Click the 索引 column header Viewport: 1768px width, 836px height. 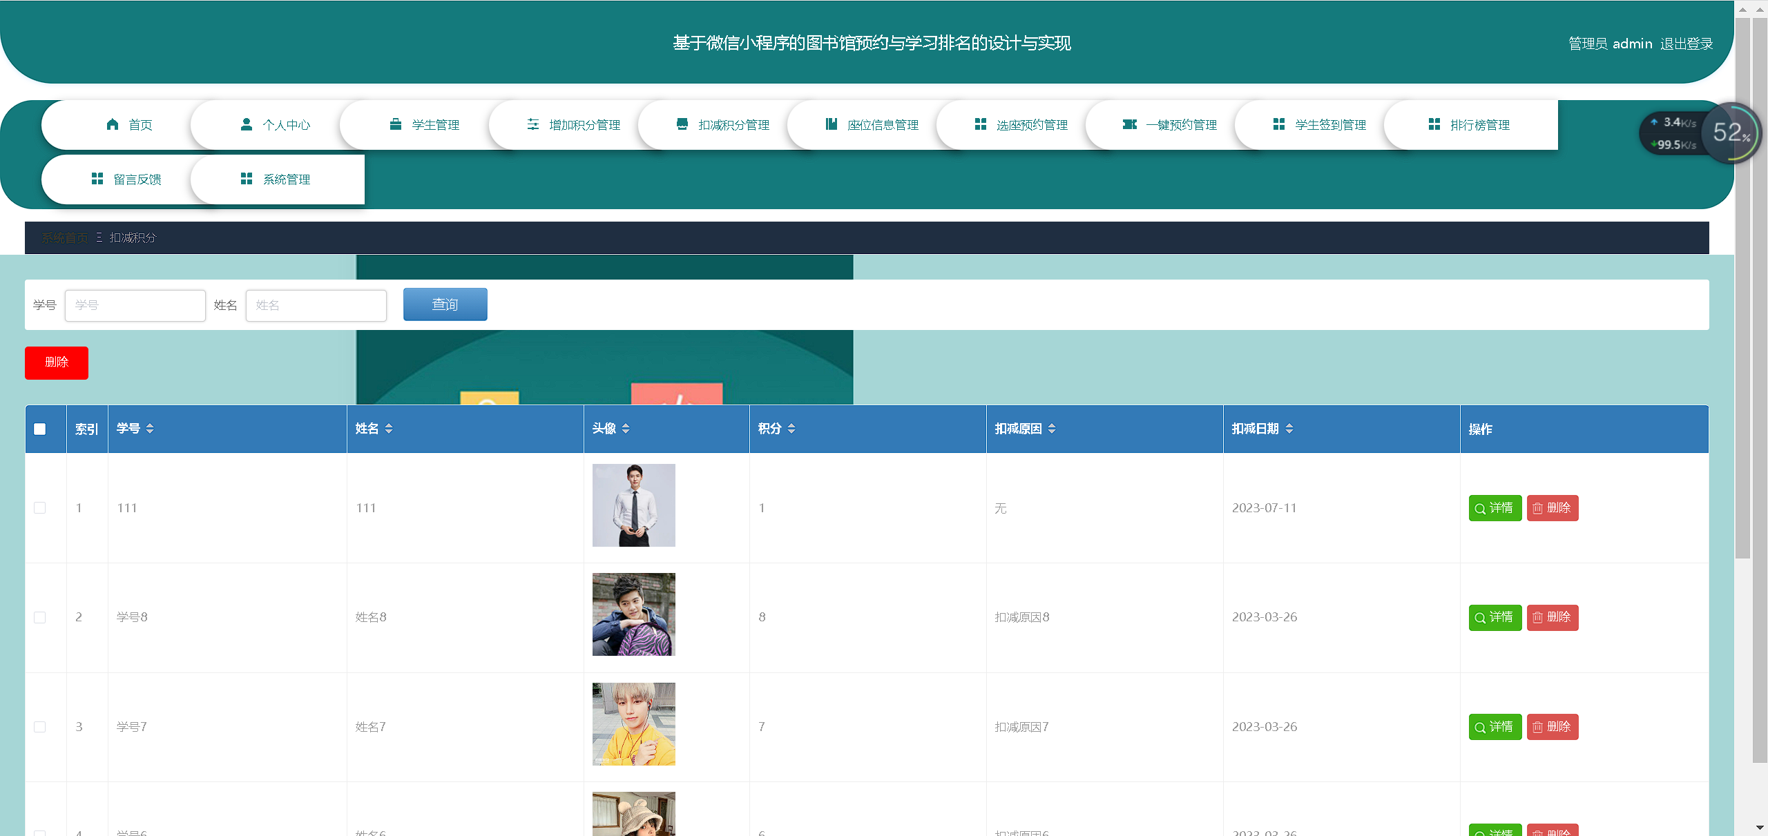tap(87, 429)
